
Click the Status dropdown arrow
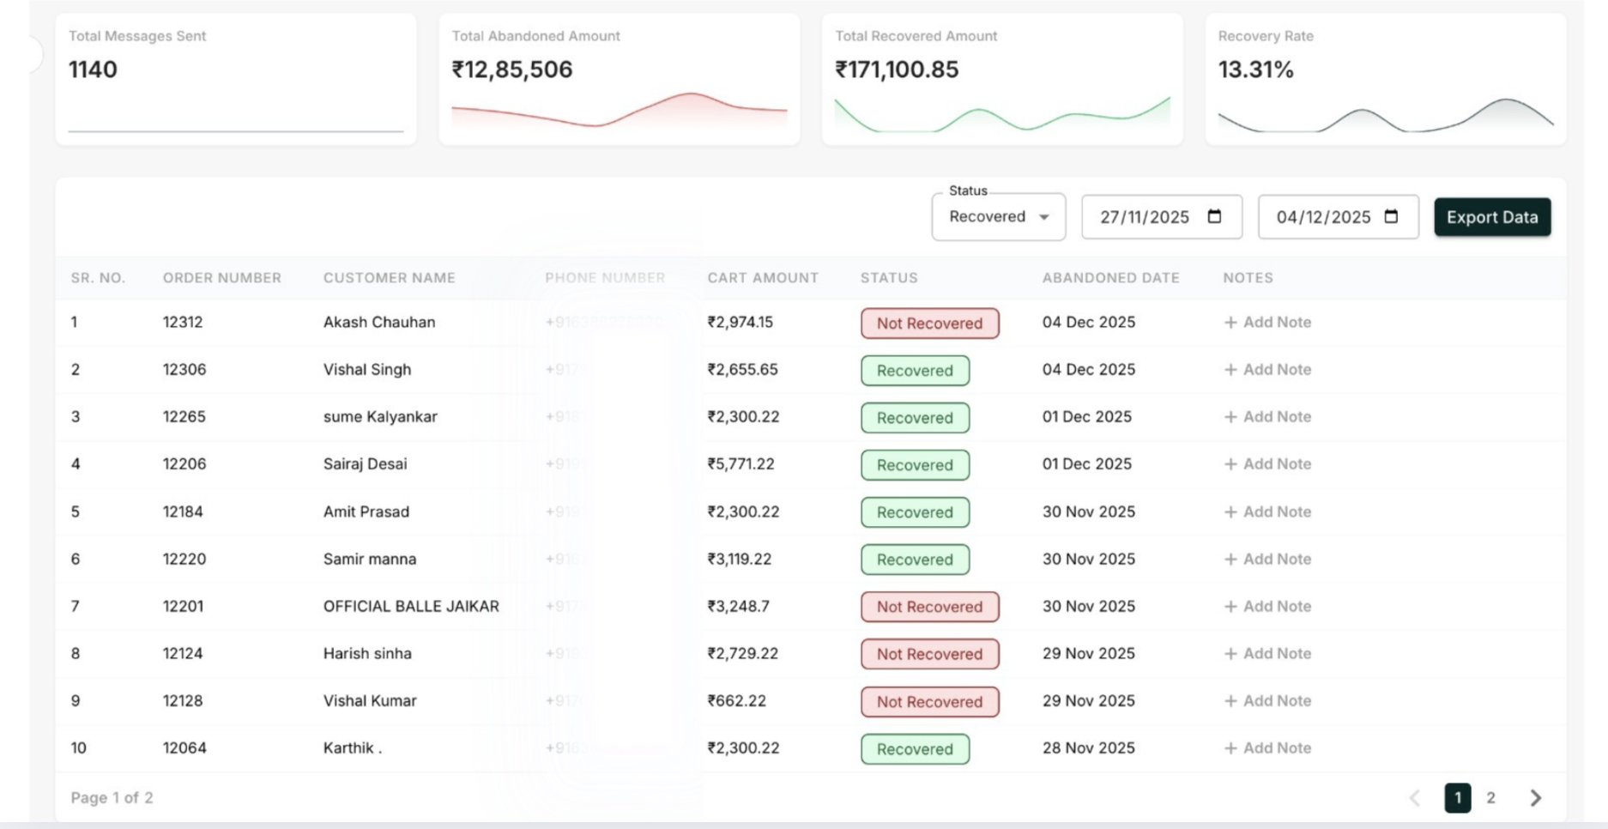click(1044, 217)
